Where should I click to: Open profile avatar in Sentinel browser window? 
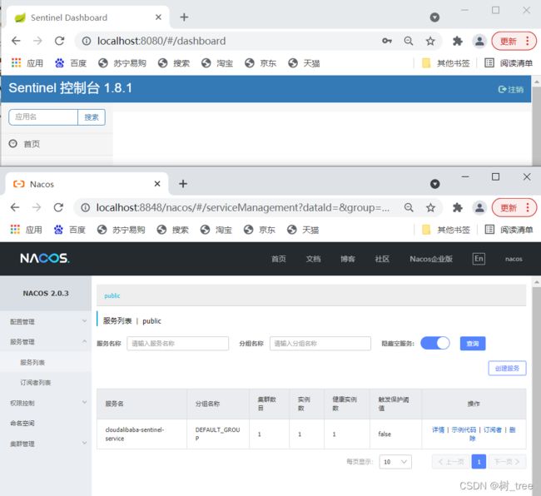coord(479,42)
